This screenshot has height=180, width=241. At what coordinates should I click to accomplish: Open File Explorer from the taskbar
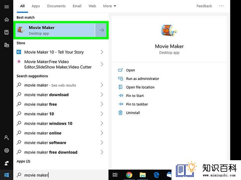(x=143, y=175)
